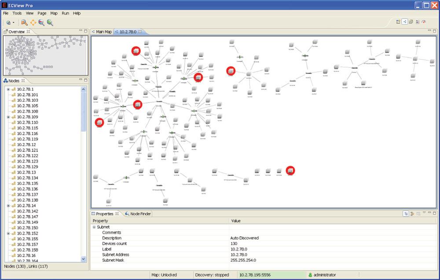Expand the 10.2.78.1 node
440x280 pixels.
(x=8, y=89)
